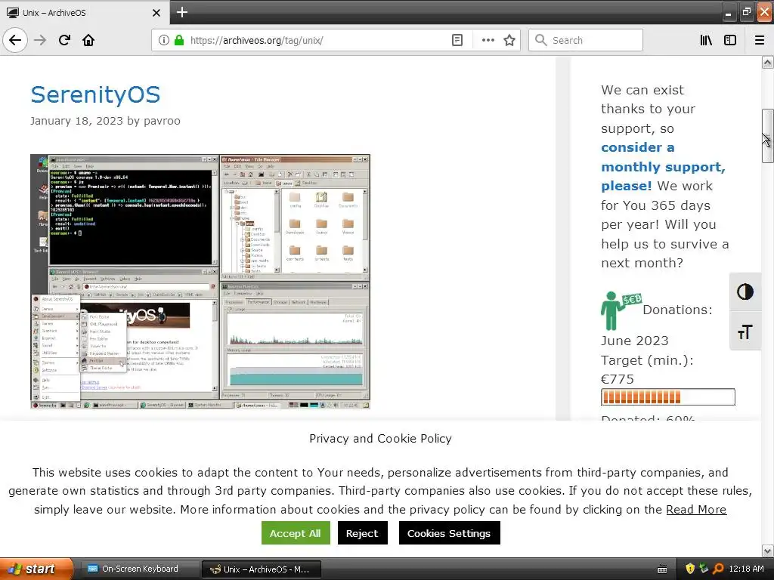This screenshot has height=580, width=774.
Task: Open the Firefox hamburger menu
Action: [760, 40]
